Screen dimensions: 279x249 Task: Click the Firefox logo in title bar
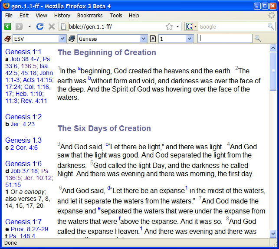[6, 6]
